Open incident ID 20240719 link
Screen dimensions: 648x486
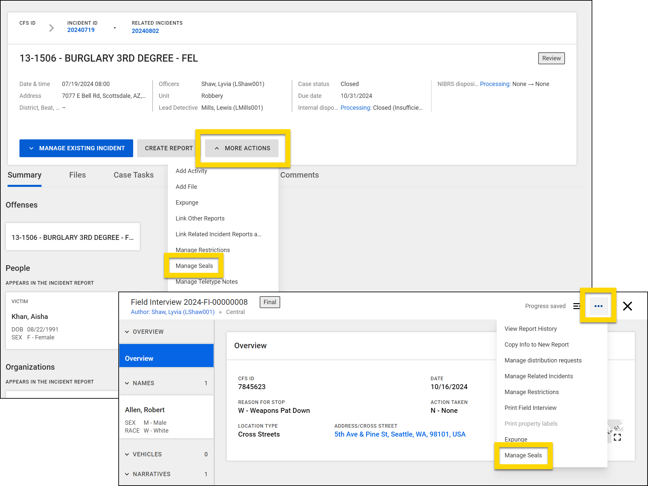pyautogui.click(x=81, y=30)
